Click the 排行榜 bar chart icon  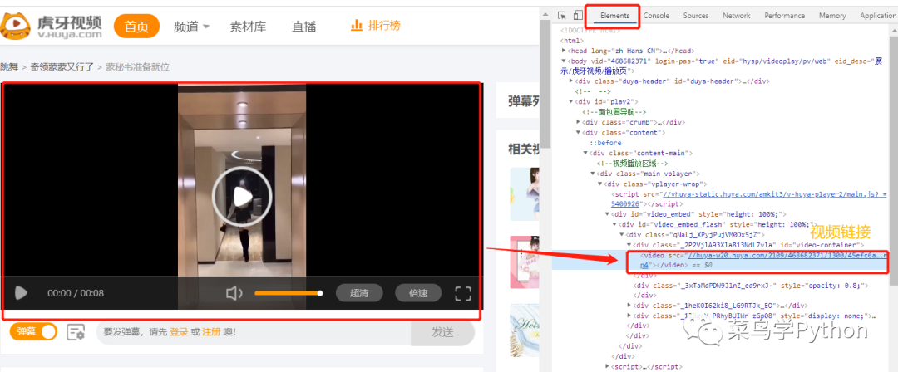pos(356,25)
